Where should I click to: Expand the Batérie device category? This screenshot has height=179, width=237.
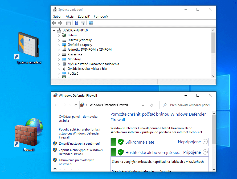click(x=59, y=35)
